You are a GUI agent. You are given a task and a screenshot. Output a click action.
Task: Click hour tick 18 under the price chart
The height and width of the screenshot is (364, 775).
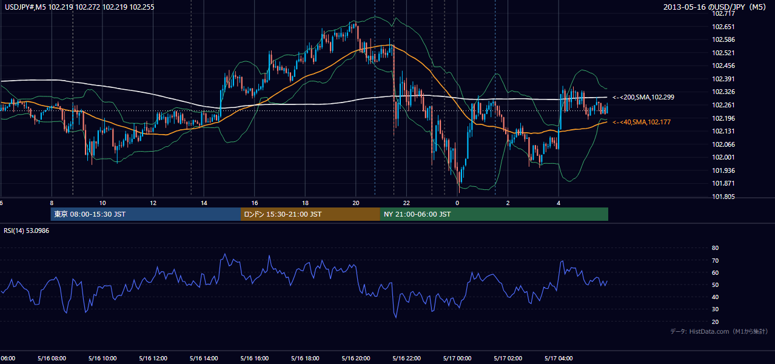click(306, 203)
